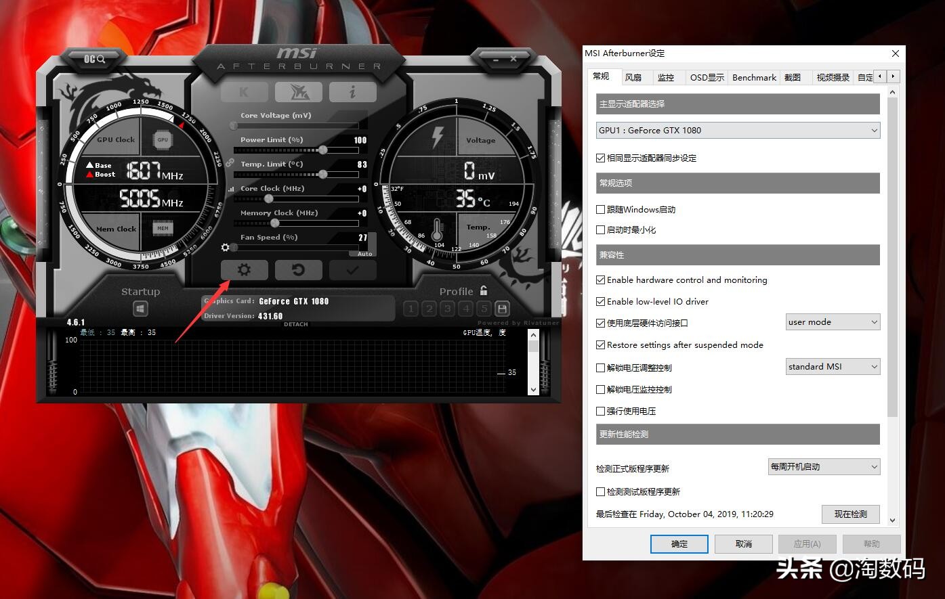Screen dimensions: 945x599
Task: Open the 每周开机启动 dropdown
Action: coord(824,466)
